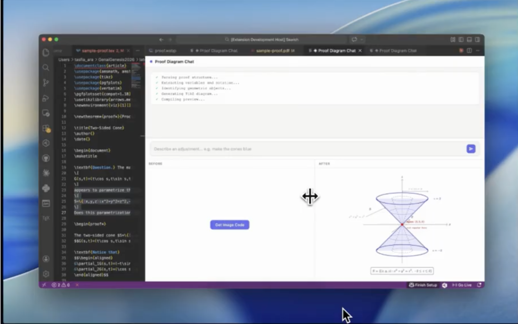Open the Search view in activity bar
This screenshot has height=324, width=518.
point(46,68)
